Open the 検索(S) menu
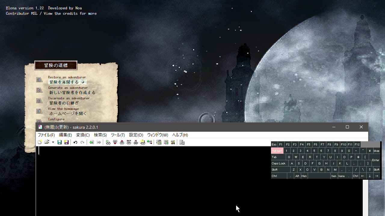385x216 pixels. (x=100, y=135)
